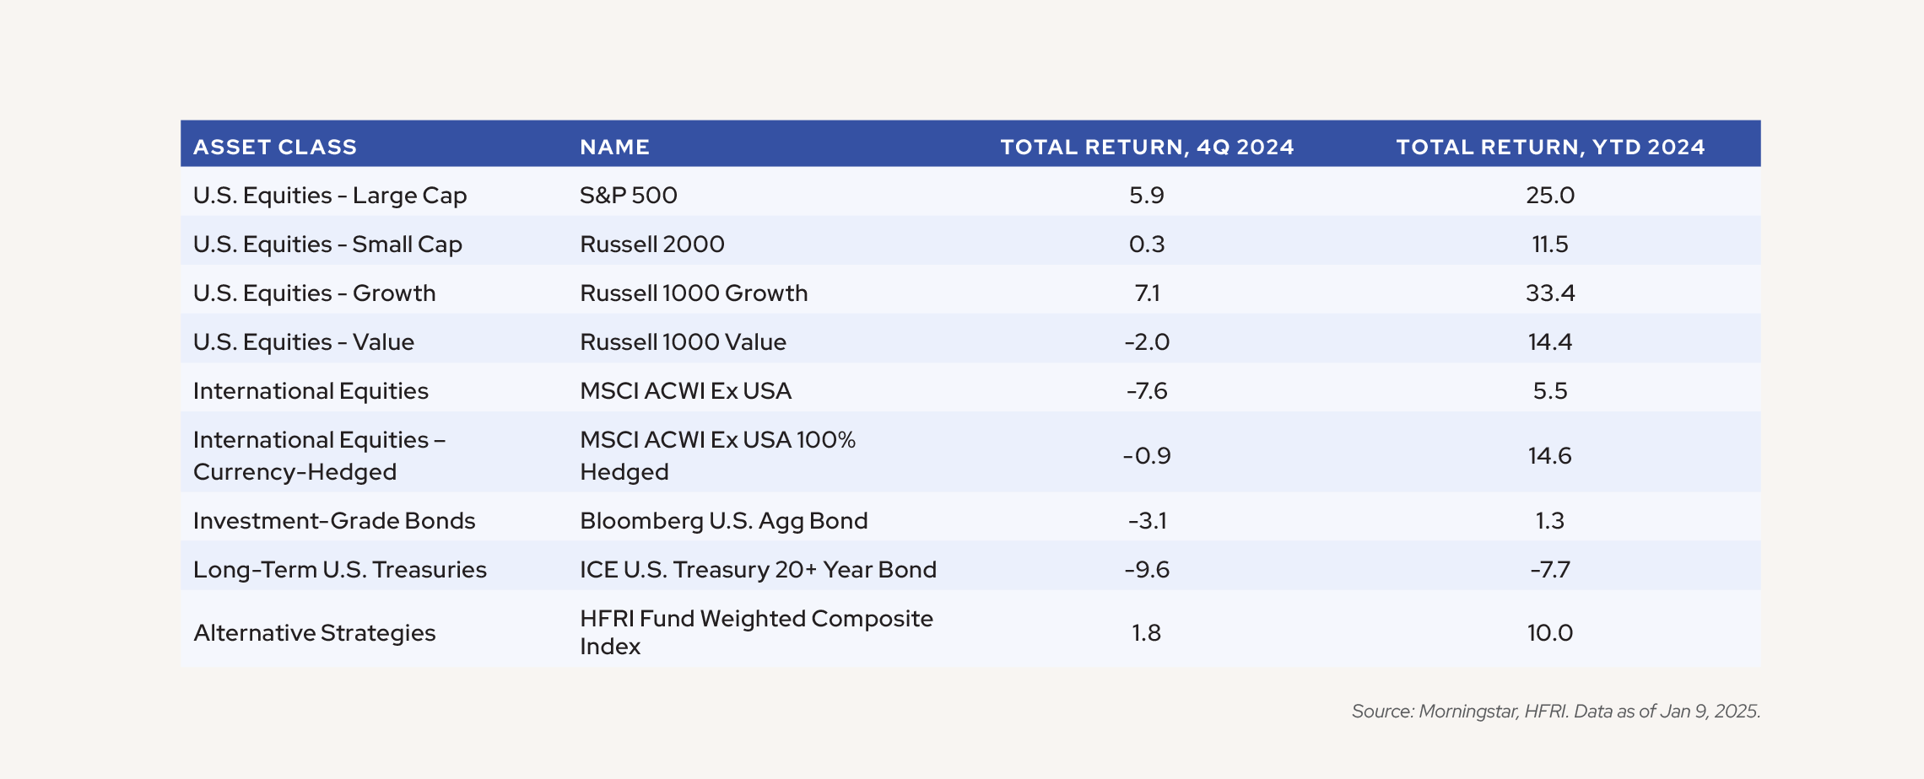Select the MSCI ACWI Ex USA 100% Hedged cell

click(717, 455)
